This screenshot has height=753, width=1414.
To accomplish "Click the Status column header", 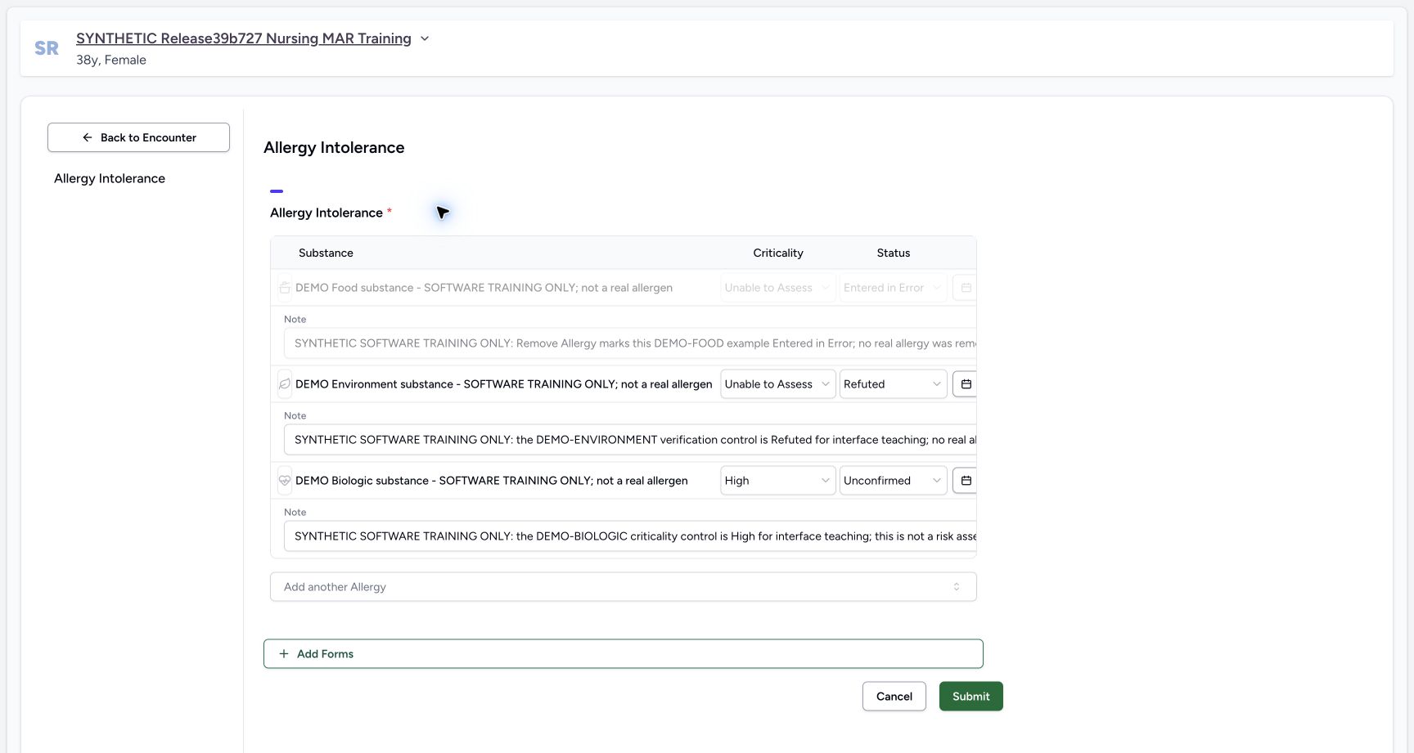I will tap(894, 253).
